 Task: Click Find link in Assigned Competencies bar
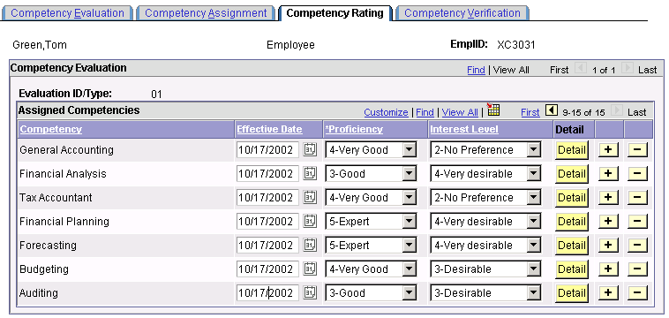(425, 112)
